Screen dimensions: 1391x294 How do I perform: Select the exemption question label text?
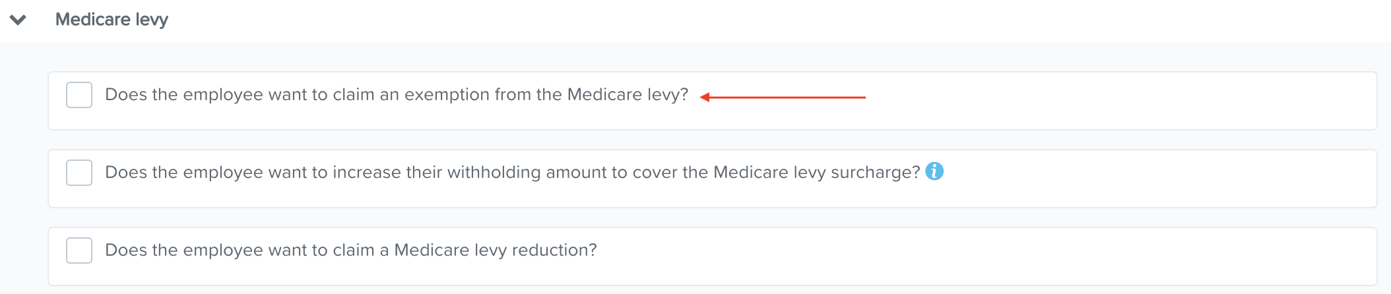397,95
